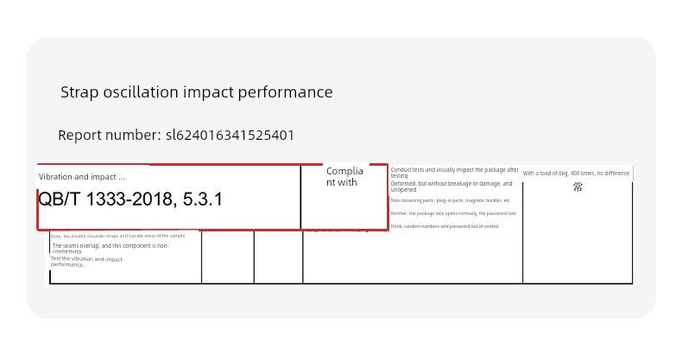
Task: Click the 'Compliant with' result cell
Action: 344,176
